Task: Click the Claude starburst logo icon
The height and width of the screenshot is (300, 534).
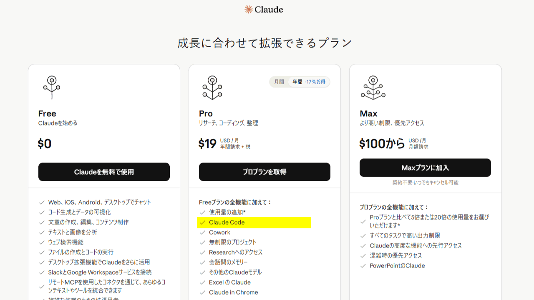Action: (x=249, y=9)
